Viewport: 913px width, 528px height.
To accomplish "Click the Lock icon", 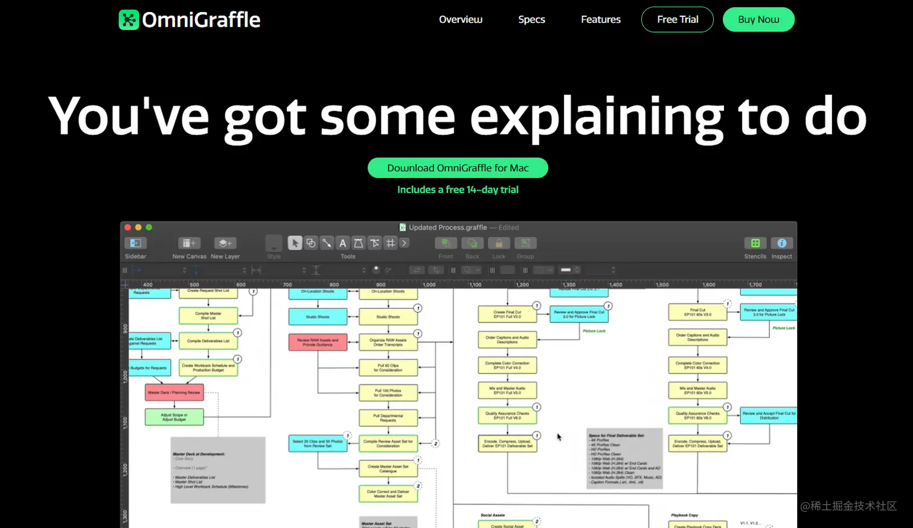I will pos(499,243).
